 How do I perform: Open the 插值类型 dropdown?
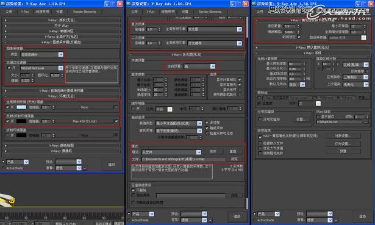pyautogui.click(x=179, y=123)
